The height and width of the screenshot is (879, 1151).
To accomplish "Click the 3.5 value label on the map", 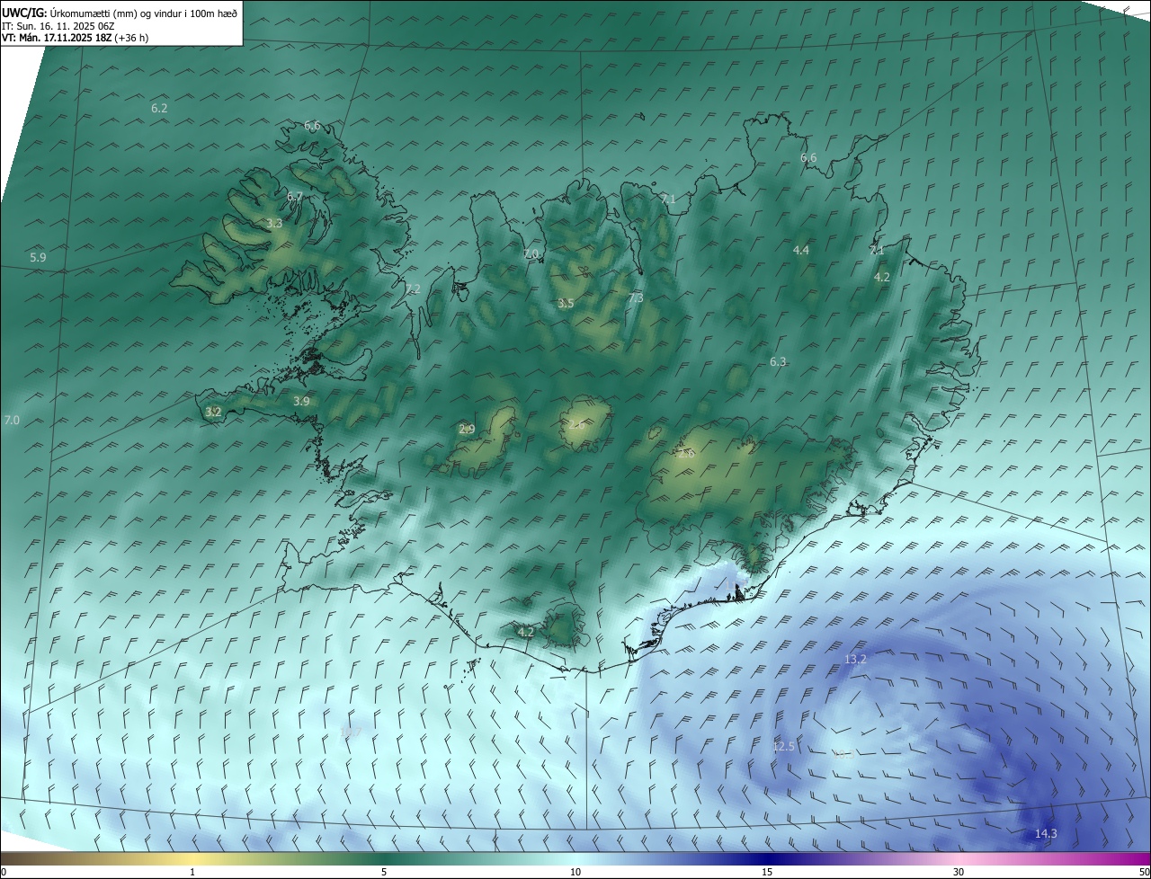I will pos(566,305).
